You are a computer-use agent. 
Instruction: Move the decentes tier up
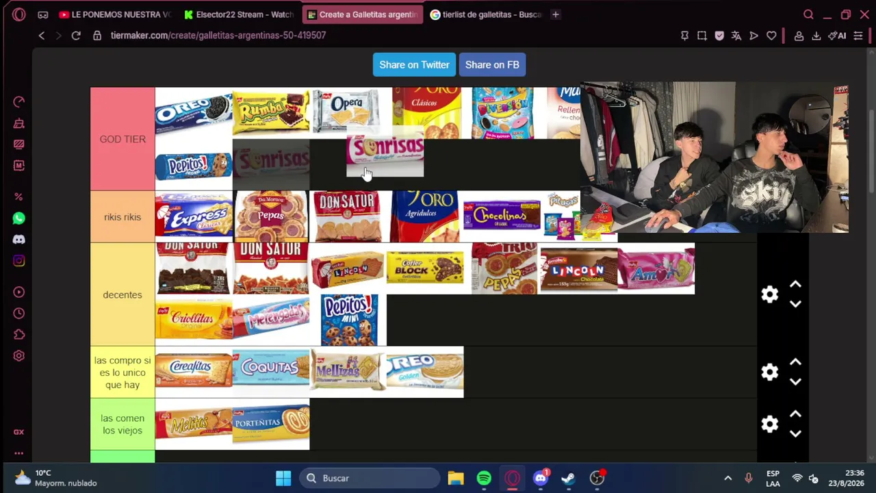[795, 284]
